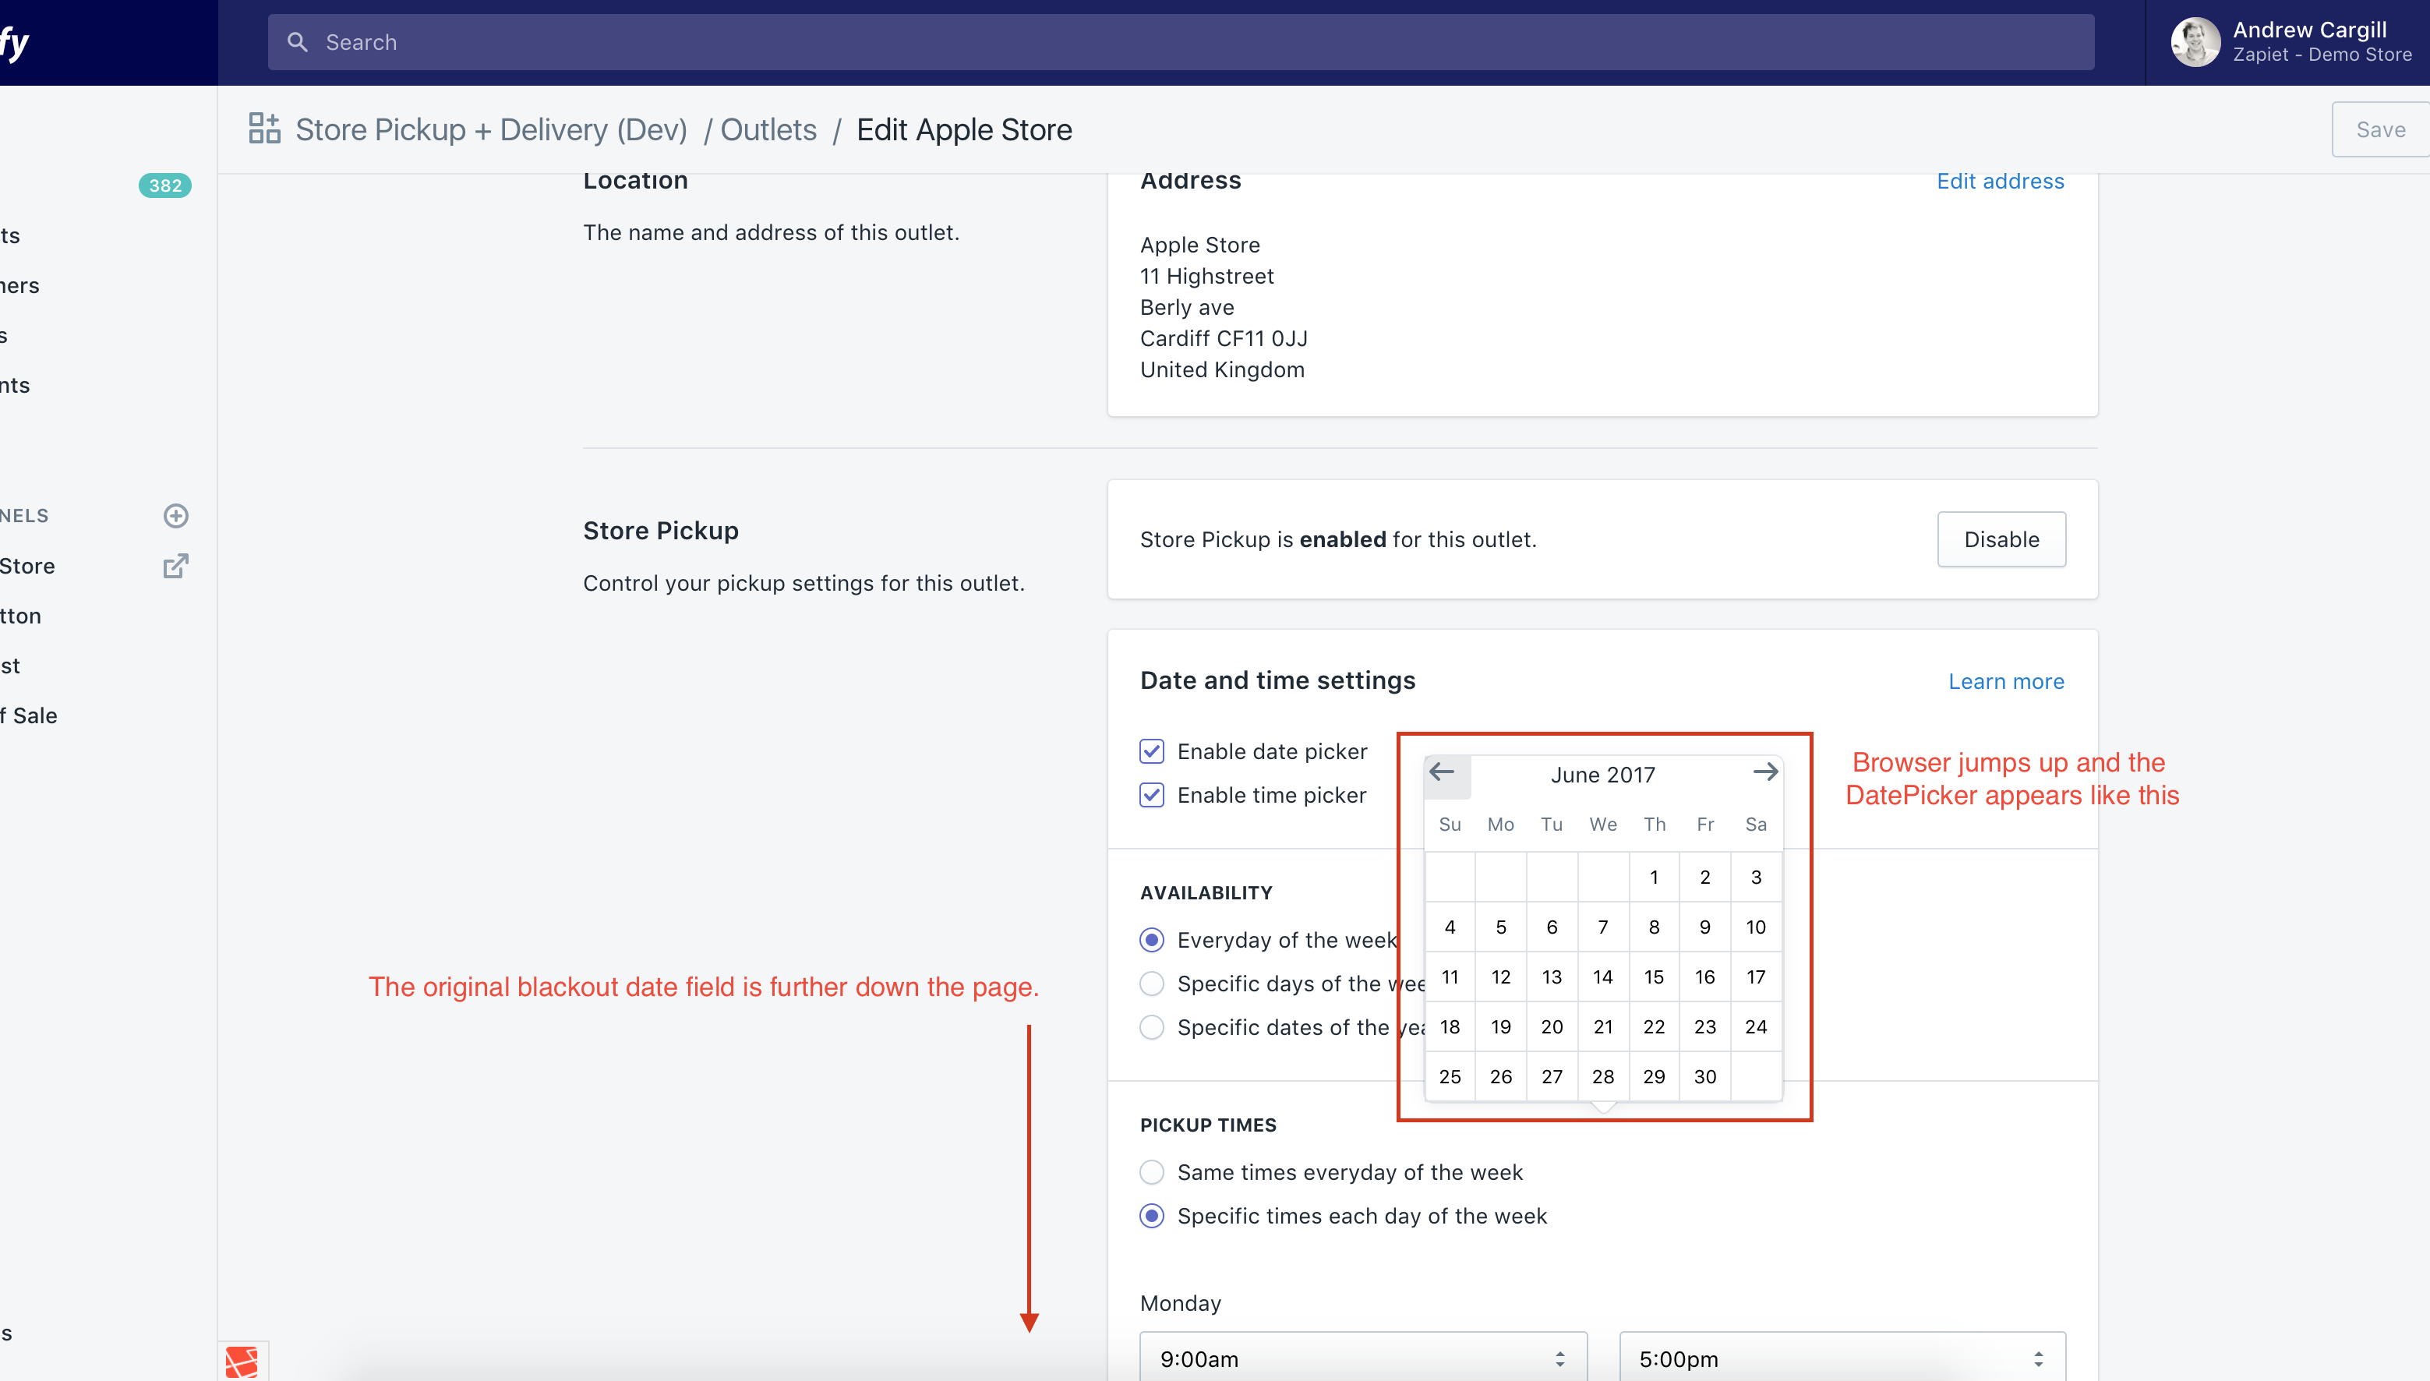Navigate to Outlets in the breadcrumb

coord(768,129)
